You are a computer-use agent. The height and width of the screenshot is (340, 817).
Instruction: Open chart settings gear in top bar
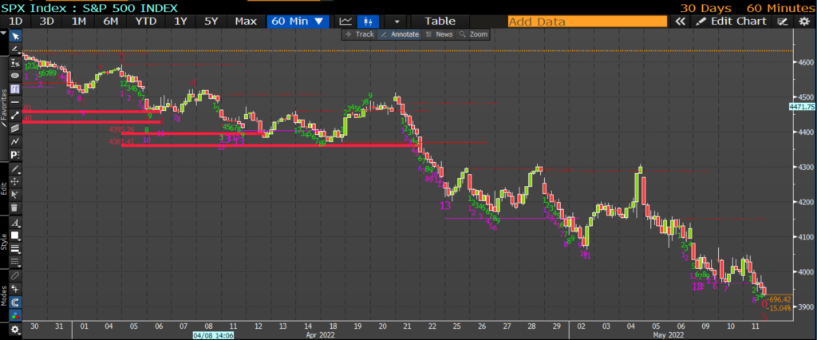pos(804,22)
